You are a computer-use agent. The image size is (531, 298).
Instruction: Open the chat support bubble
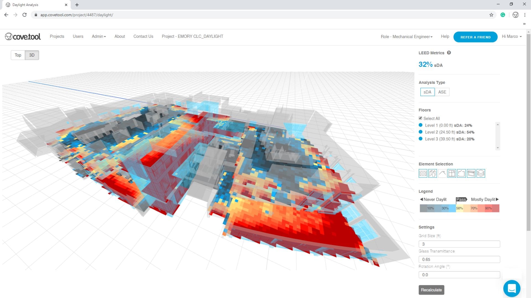512,288
